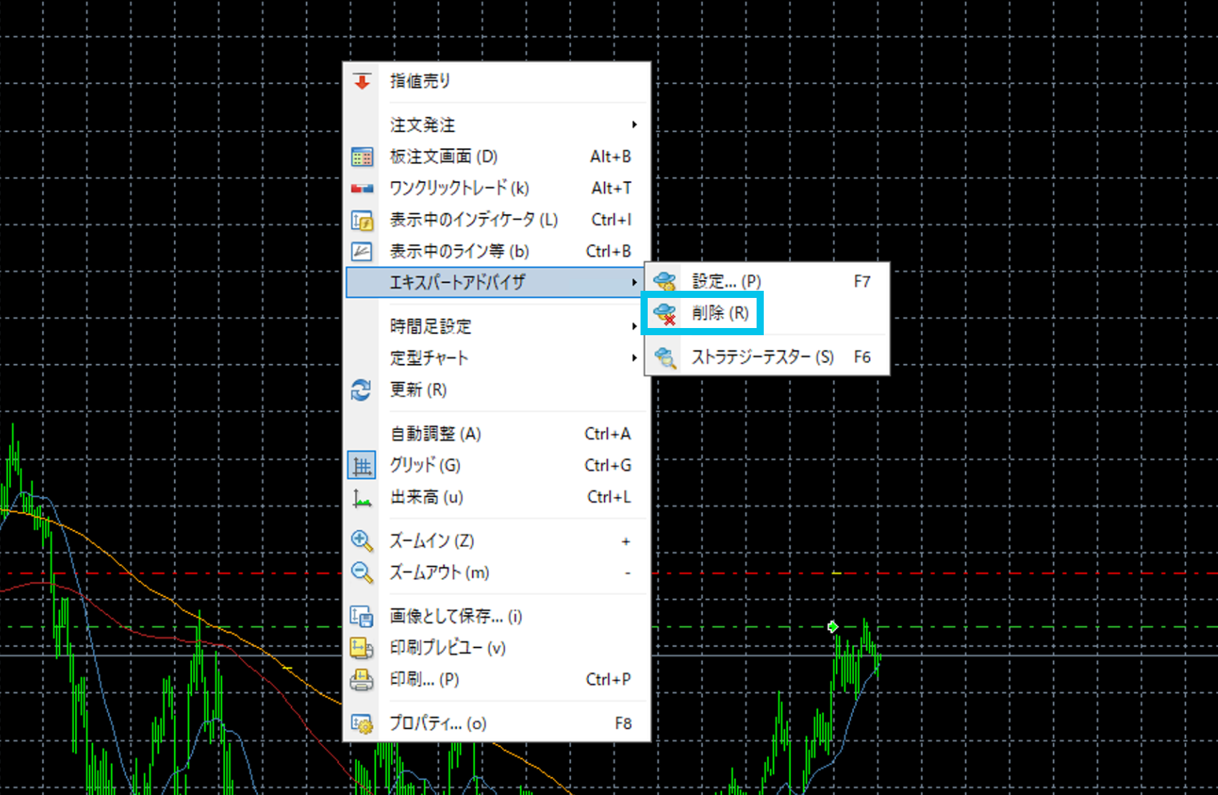
Task: Click the depth of market (板注文画面) icon
Action: 362,157
